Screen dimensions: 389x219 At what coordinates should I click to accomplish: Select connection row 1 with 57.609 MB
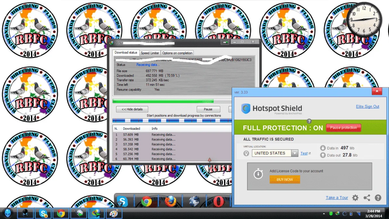[172, 135]
